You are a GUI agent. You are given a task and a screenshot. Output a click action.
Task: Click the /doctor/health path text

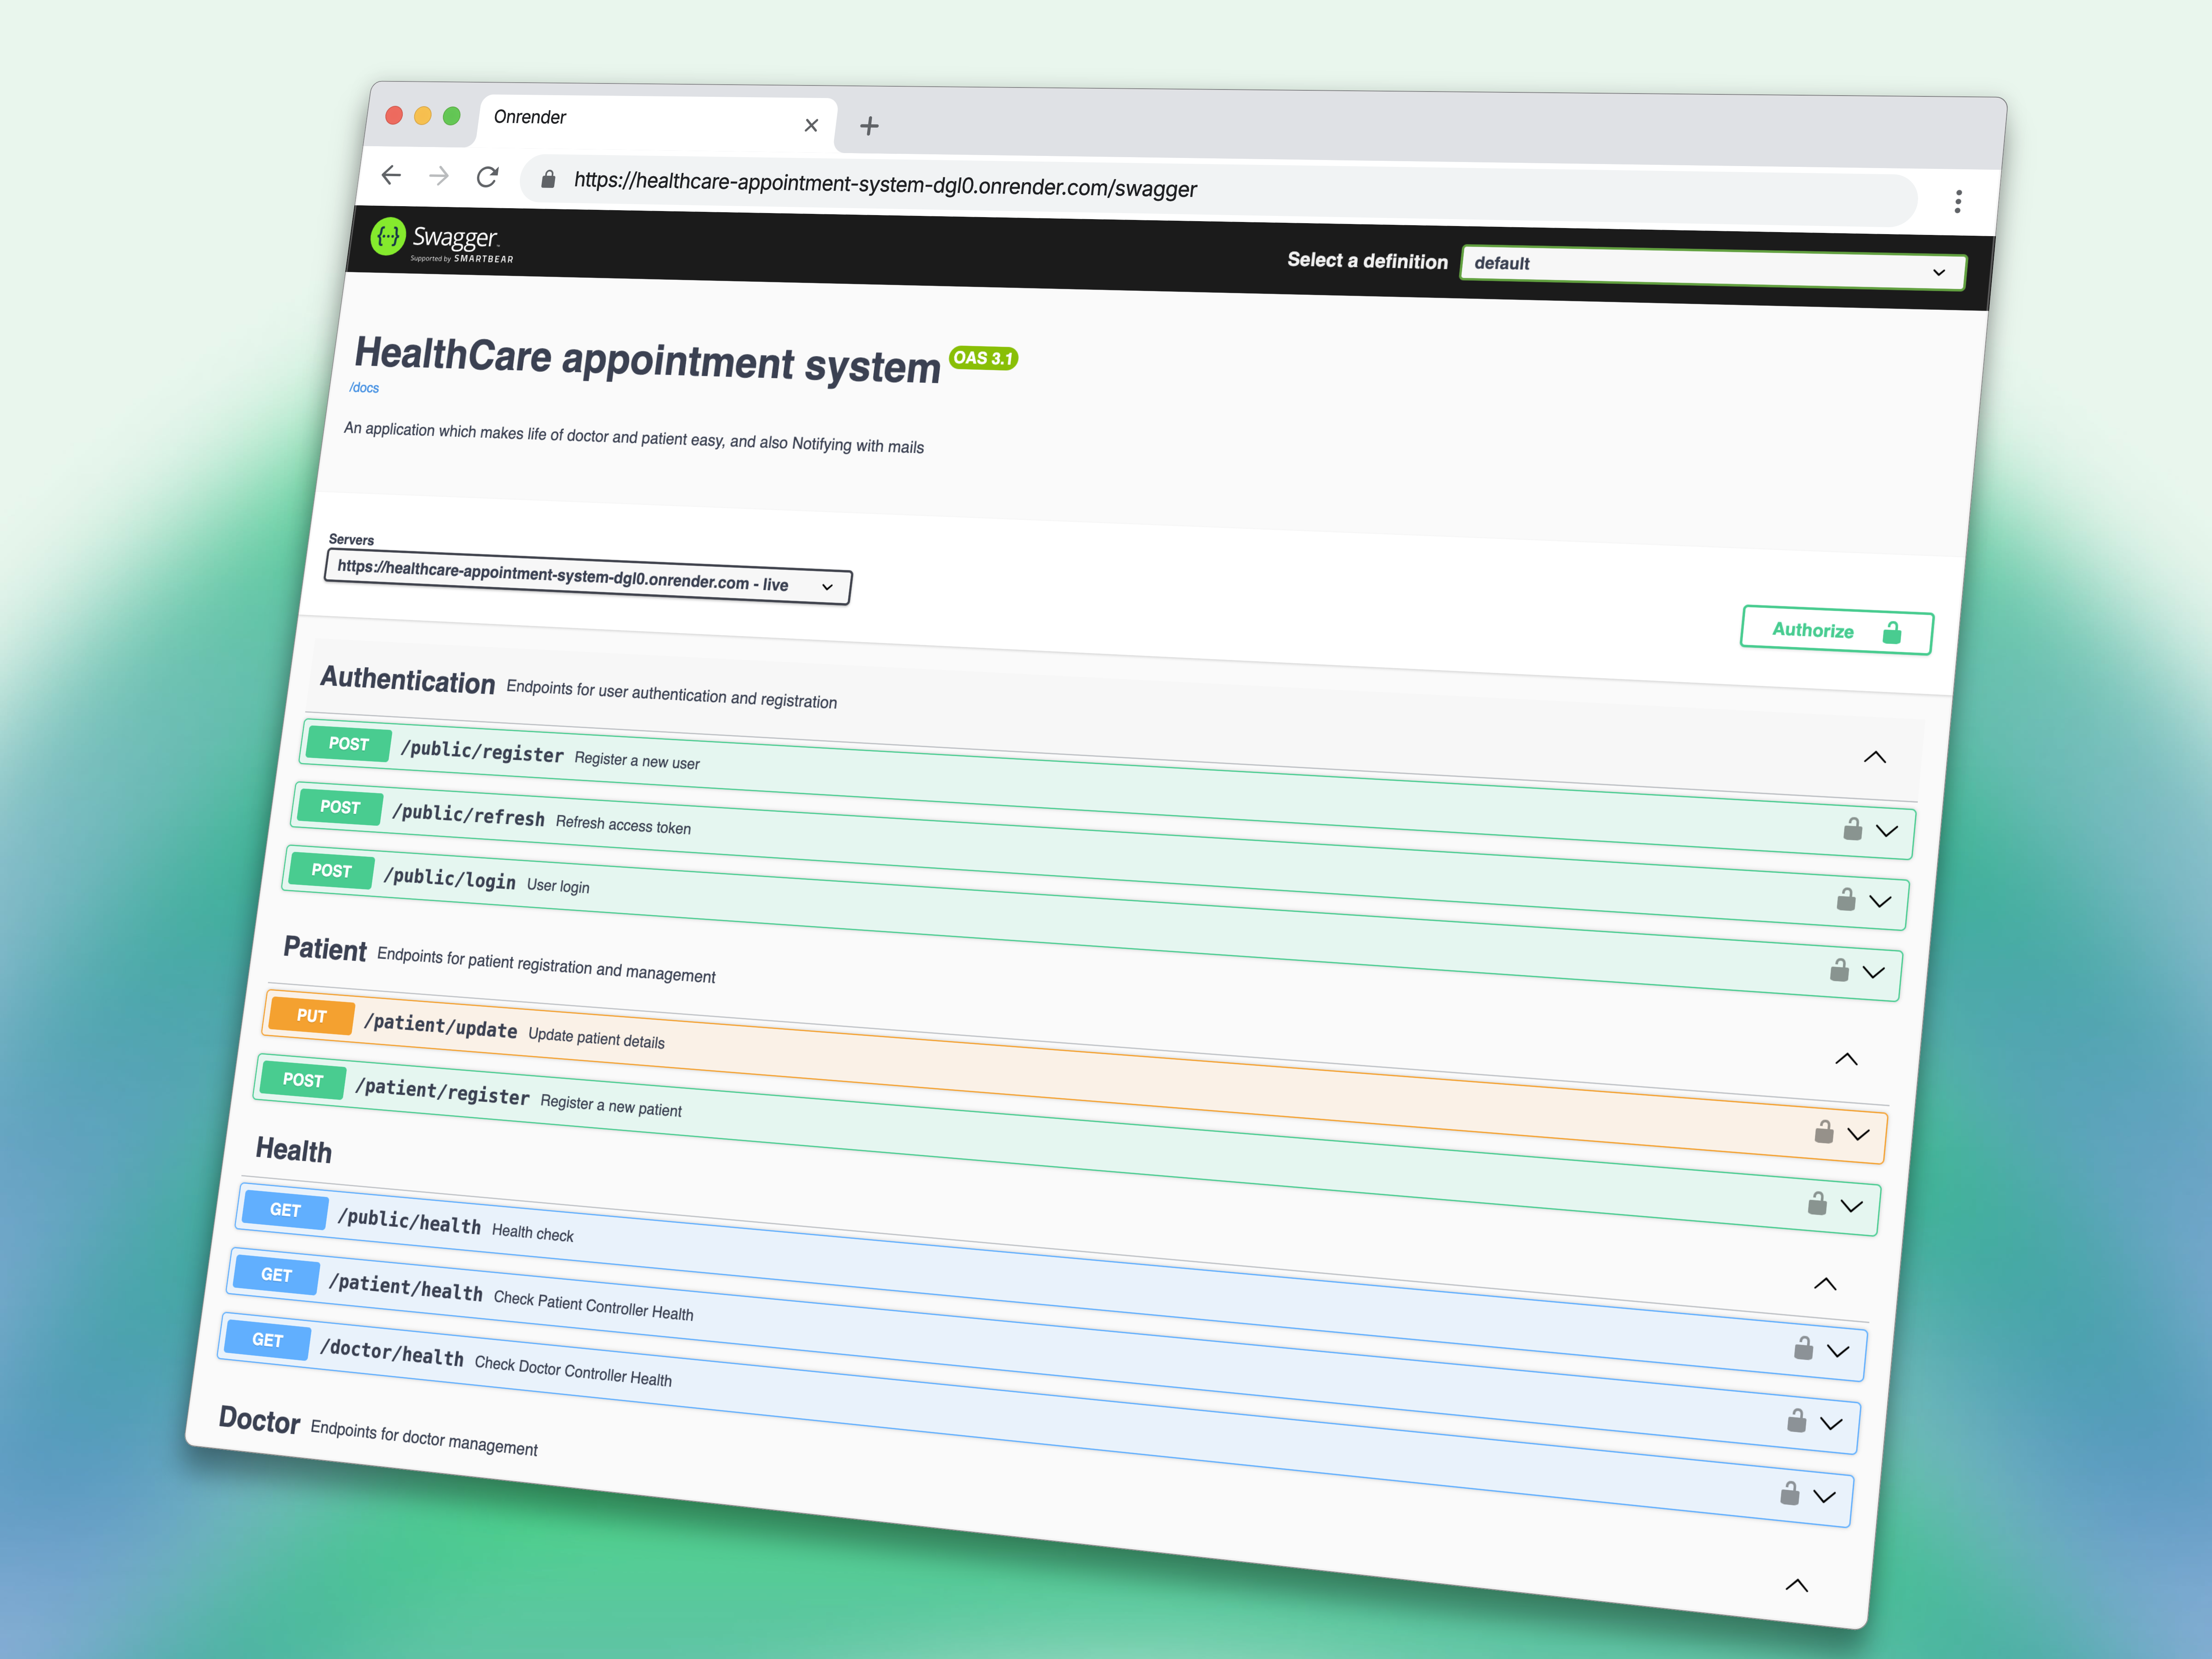point(391,1352)
